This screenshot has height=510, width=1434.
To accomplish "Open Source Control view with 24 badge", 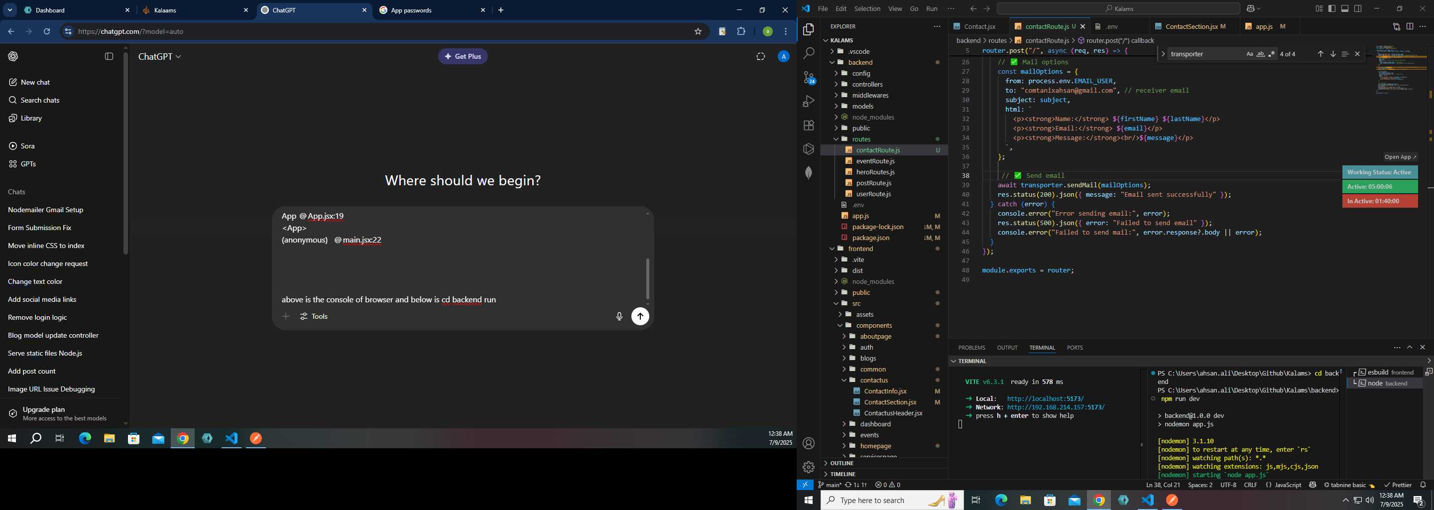I will pyautogui.click(x=809, y=78).
